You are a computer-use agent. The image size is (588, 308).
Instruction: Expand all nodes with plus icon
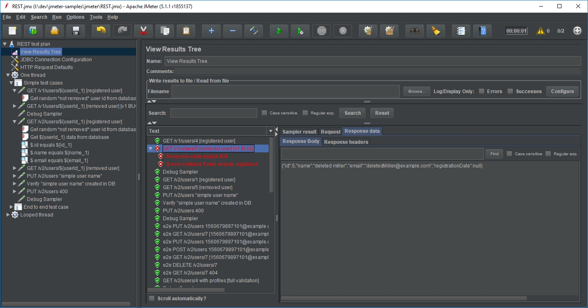tap(211, 31)
